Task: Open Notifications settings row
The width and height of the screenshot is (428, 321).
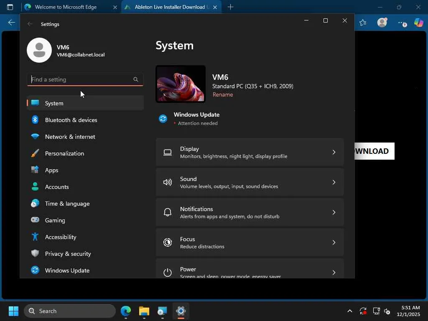Action: coord(250,212)
